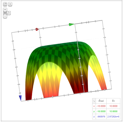
Task: Zoom in with the plus button
Action: pos(5,10)
